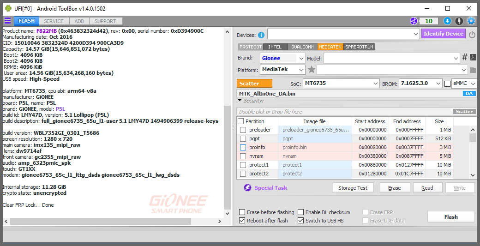Click the orange Scatter button
The width and height of the screenshot is (480, 246).
click(254, 84)
